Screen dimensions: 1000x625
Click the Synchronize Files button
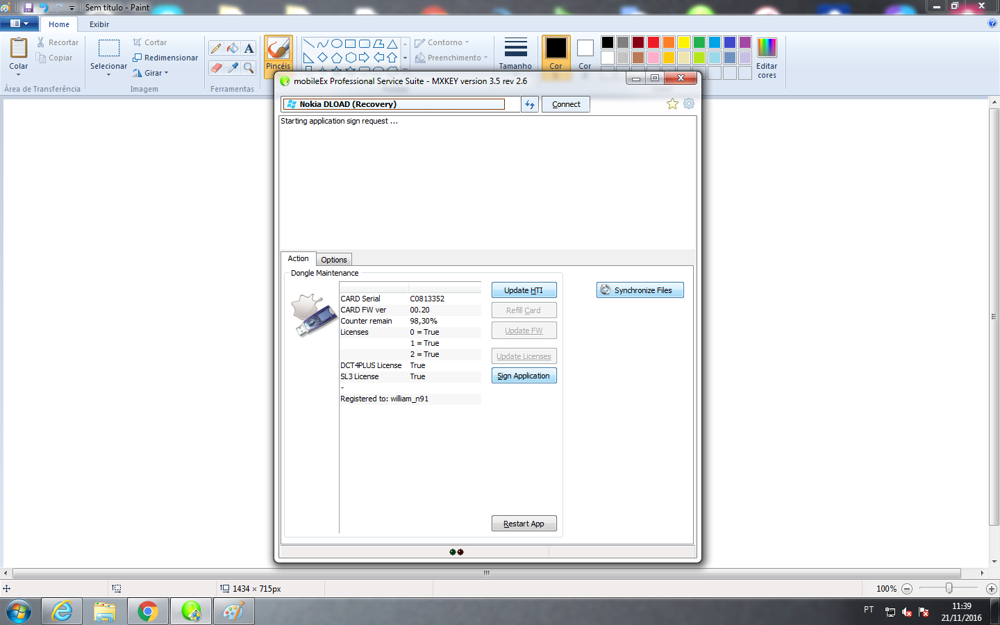coord(640,290)
